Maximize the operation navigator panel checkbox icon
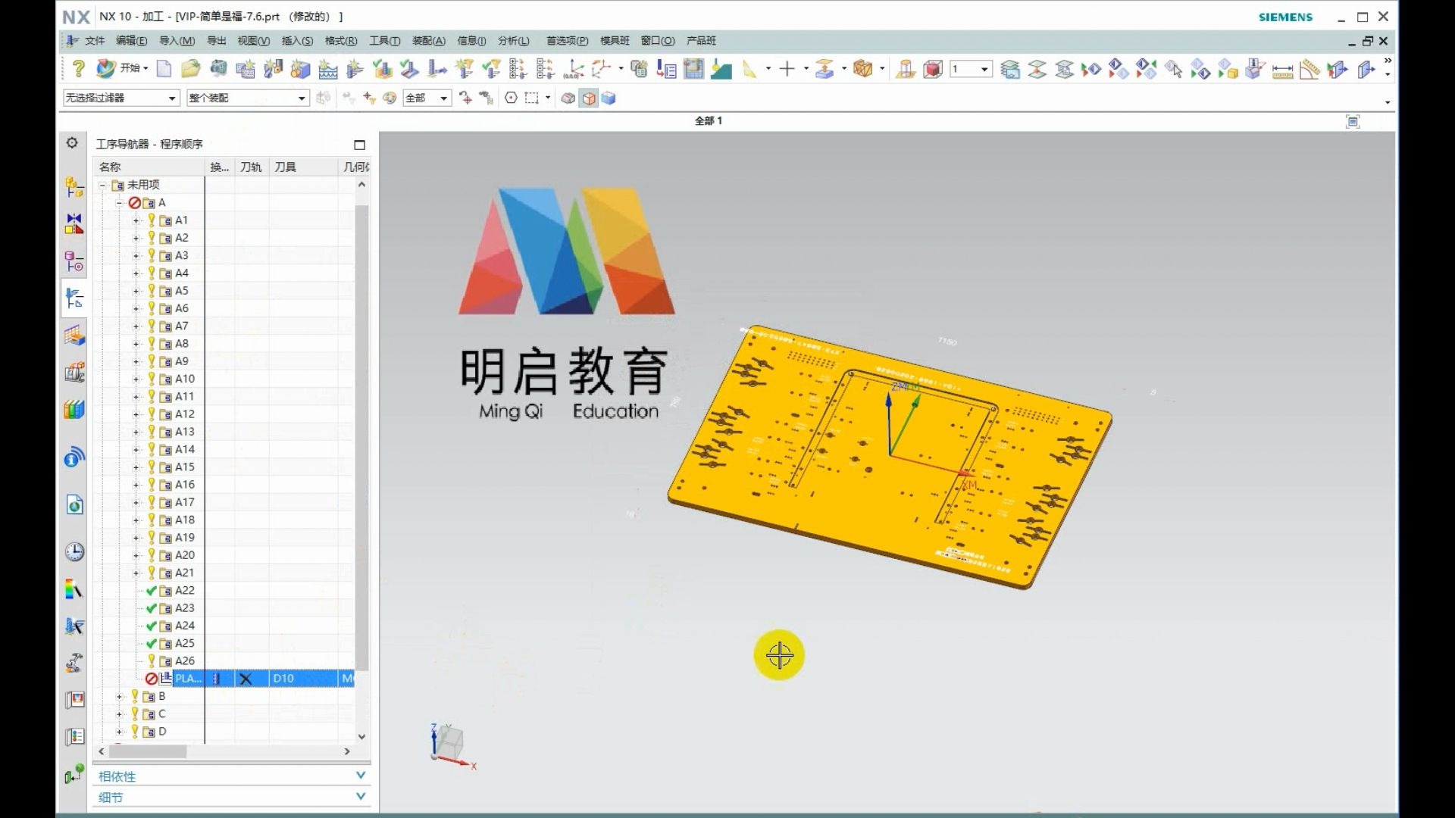Viewport: 1455px width, 818px height. pos(359,145)
